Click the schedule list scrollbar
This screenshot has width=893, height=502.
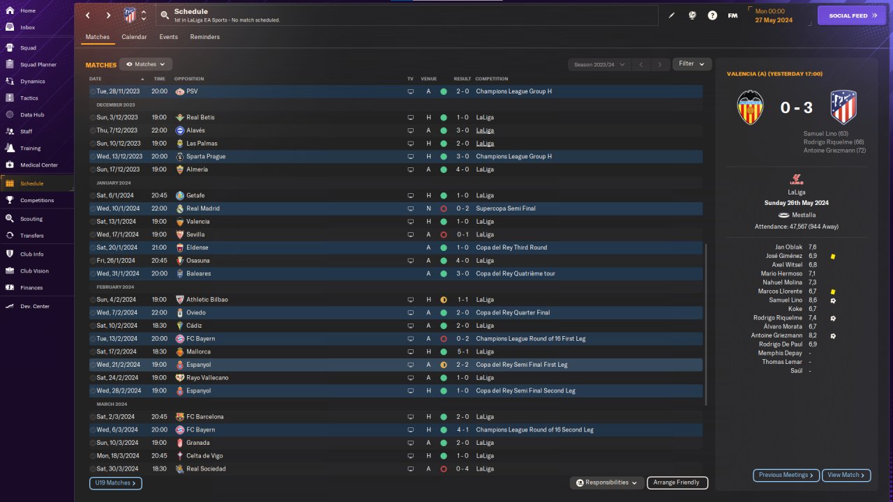(707, 324)
